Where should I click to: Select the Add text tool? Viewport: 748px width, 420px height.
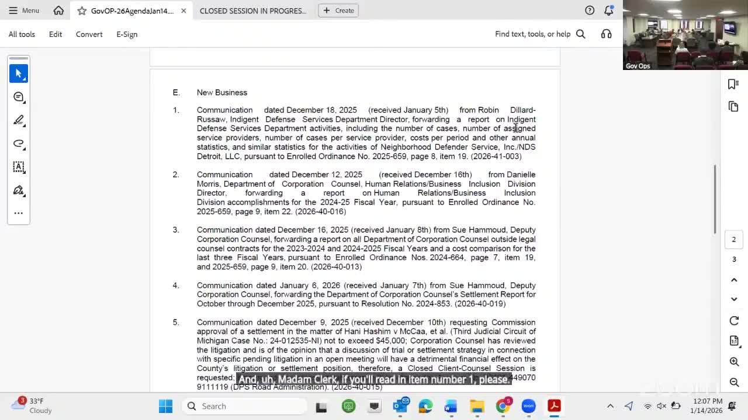click(x=18, y=167)
